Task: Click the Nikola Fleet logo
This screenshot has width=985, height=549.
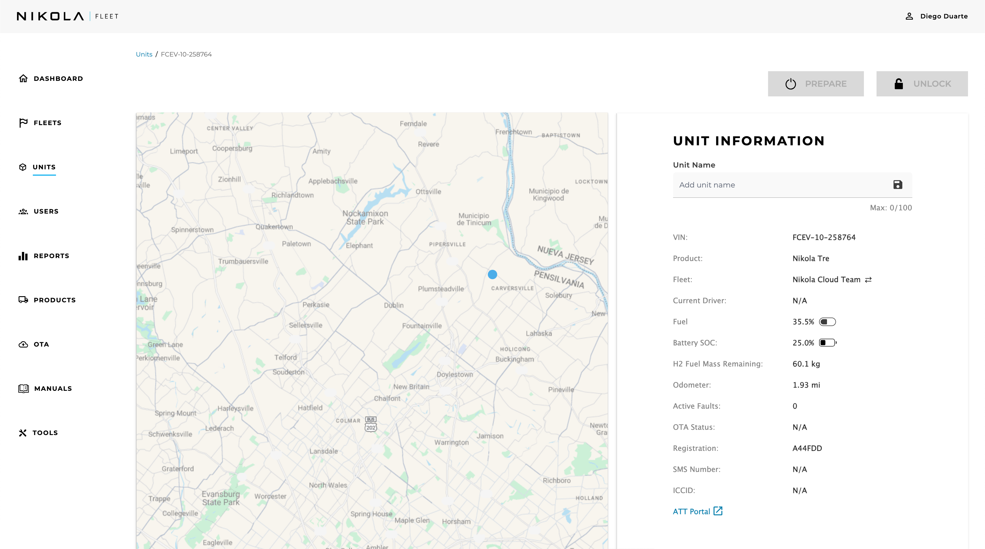Action: [x=68, y=16]
